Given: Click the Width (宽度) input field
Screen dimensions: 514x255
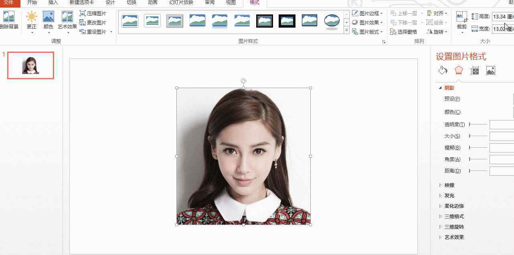Looking at the screenshot, I should tap(503, 29).
